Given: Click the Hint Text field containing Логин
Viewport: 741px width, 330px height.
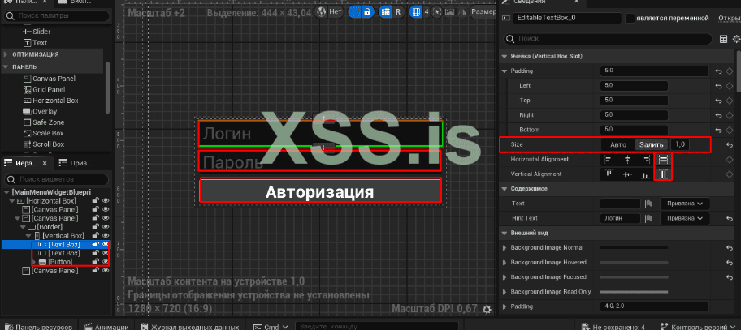Looking at the screenshot, I should pyautogui.click(x=620, y=218).
